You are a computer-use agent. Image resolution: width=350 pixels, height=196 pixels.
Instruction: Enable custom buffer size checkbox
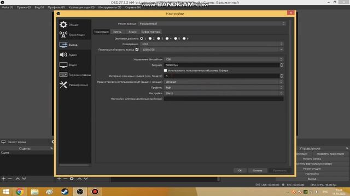(x=165, y=70)
